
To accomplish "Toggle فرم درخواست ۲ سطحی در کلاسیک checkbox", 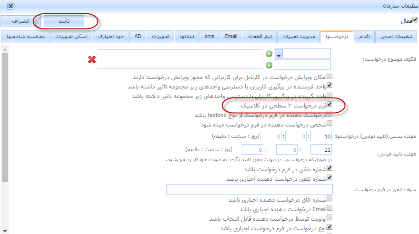I will pos(329,105).
